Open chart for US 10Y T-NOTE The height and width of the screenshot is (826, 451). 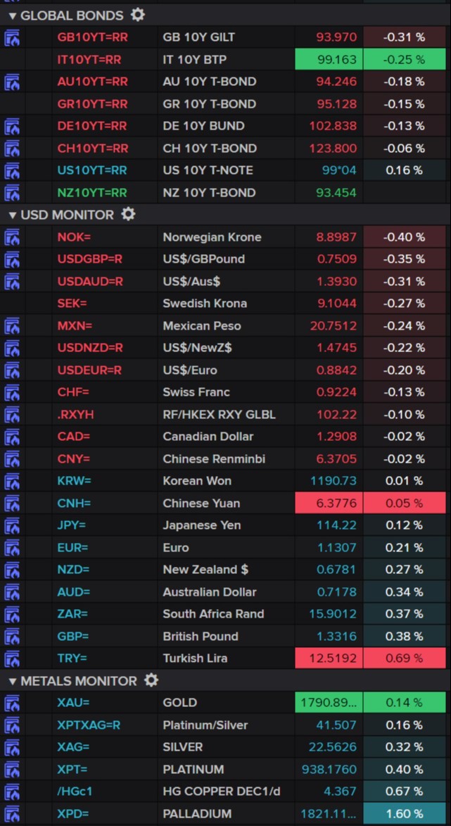[11, 170]
